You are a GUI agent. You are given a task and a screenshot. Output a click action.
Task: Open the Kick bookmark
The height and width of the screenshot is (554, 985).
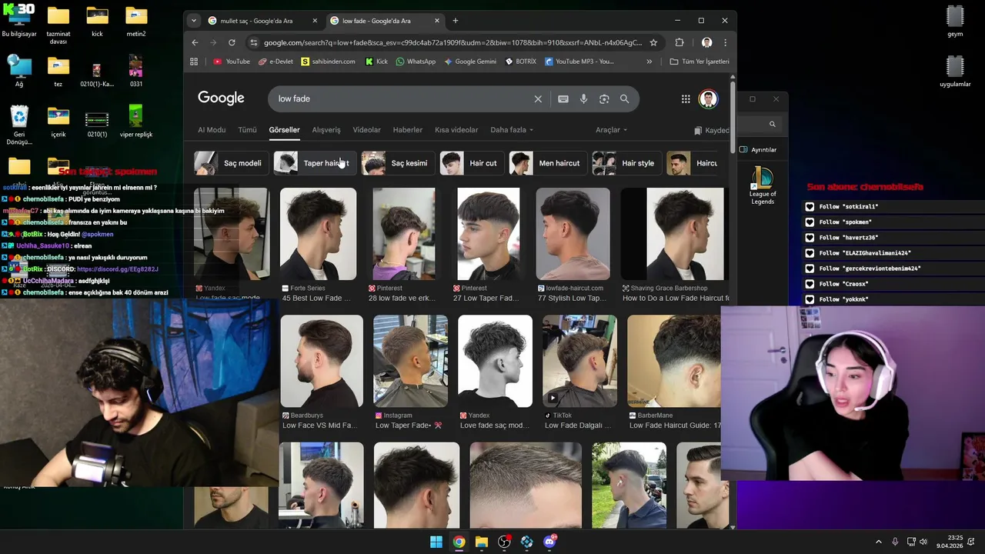376,62
